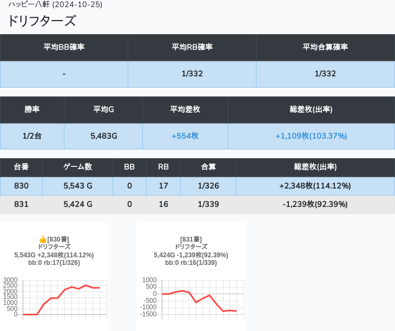Click the ドリフターズ page title
This screenshot has width=395, height=331.
tap(42, 21)
